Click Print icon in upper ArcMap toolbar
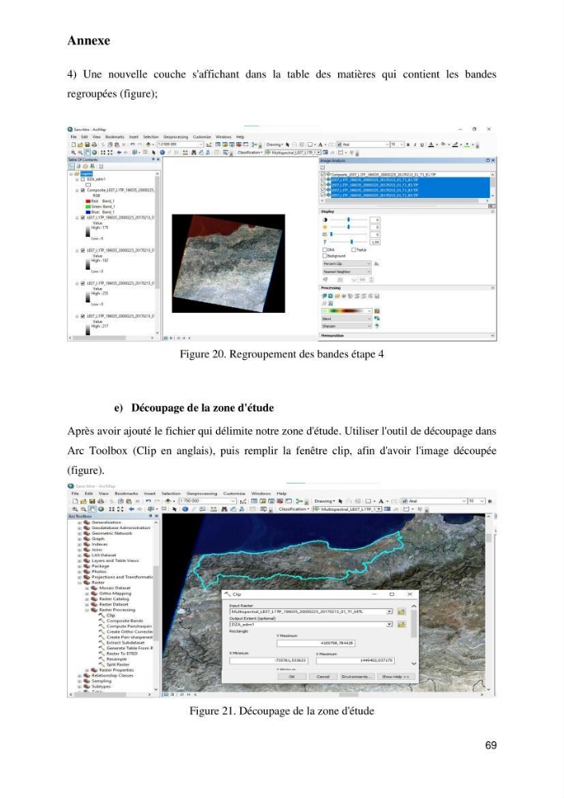This screenshot has width=564, height=798. (94, 144)
